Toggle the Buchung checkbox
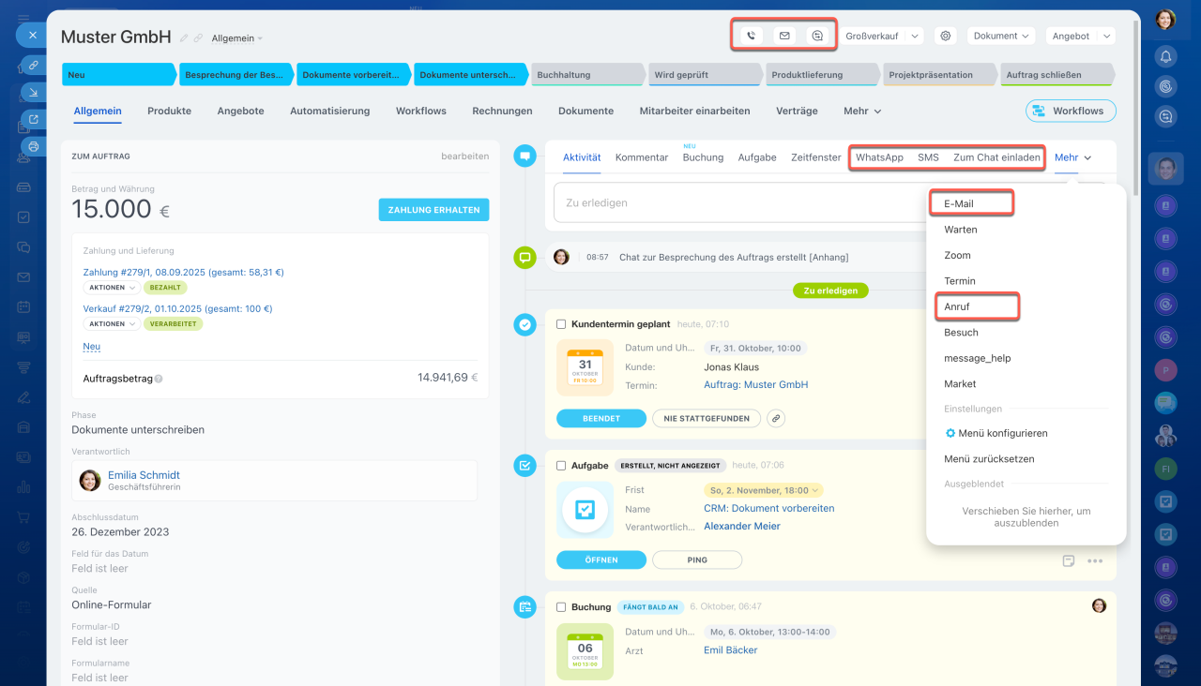Viewport: 1201px width, 686px height. coord(561,607)
